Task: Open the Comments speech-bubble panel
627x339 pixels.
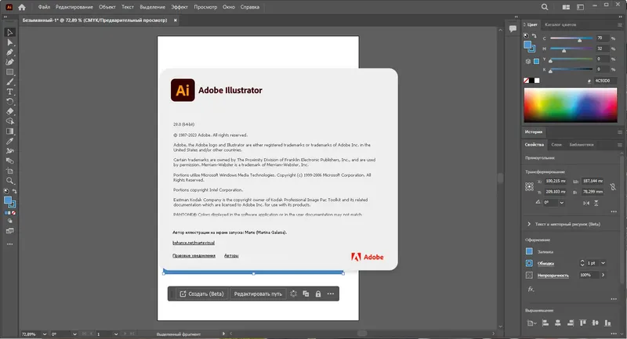Action: point(513,29)
